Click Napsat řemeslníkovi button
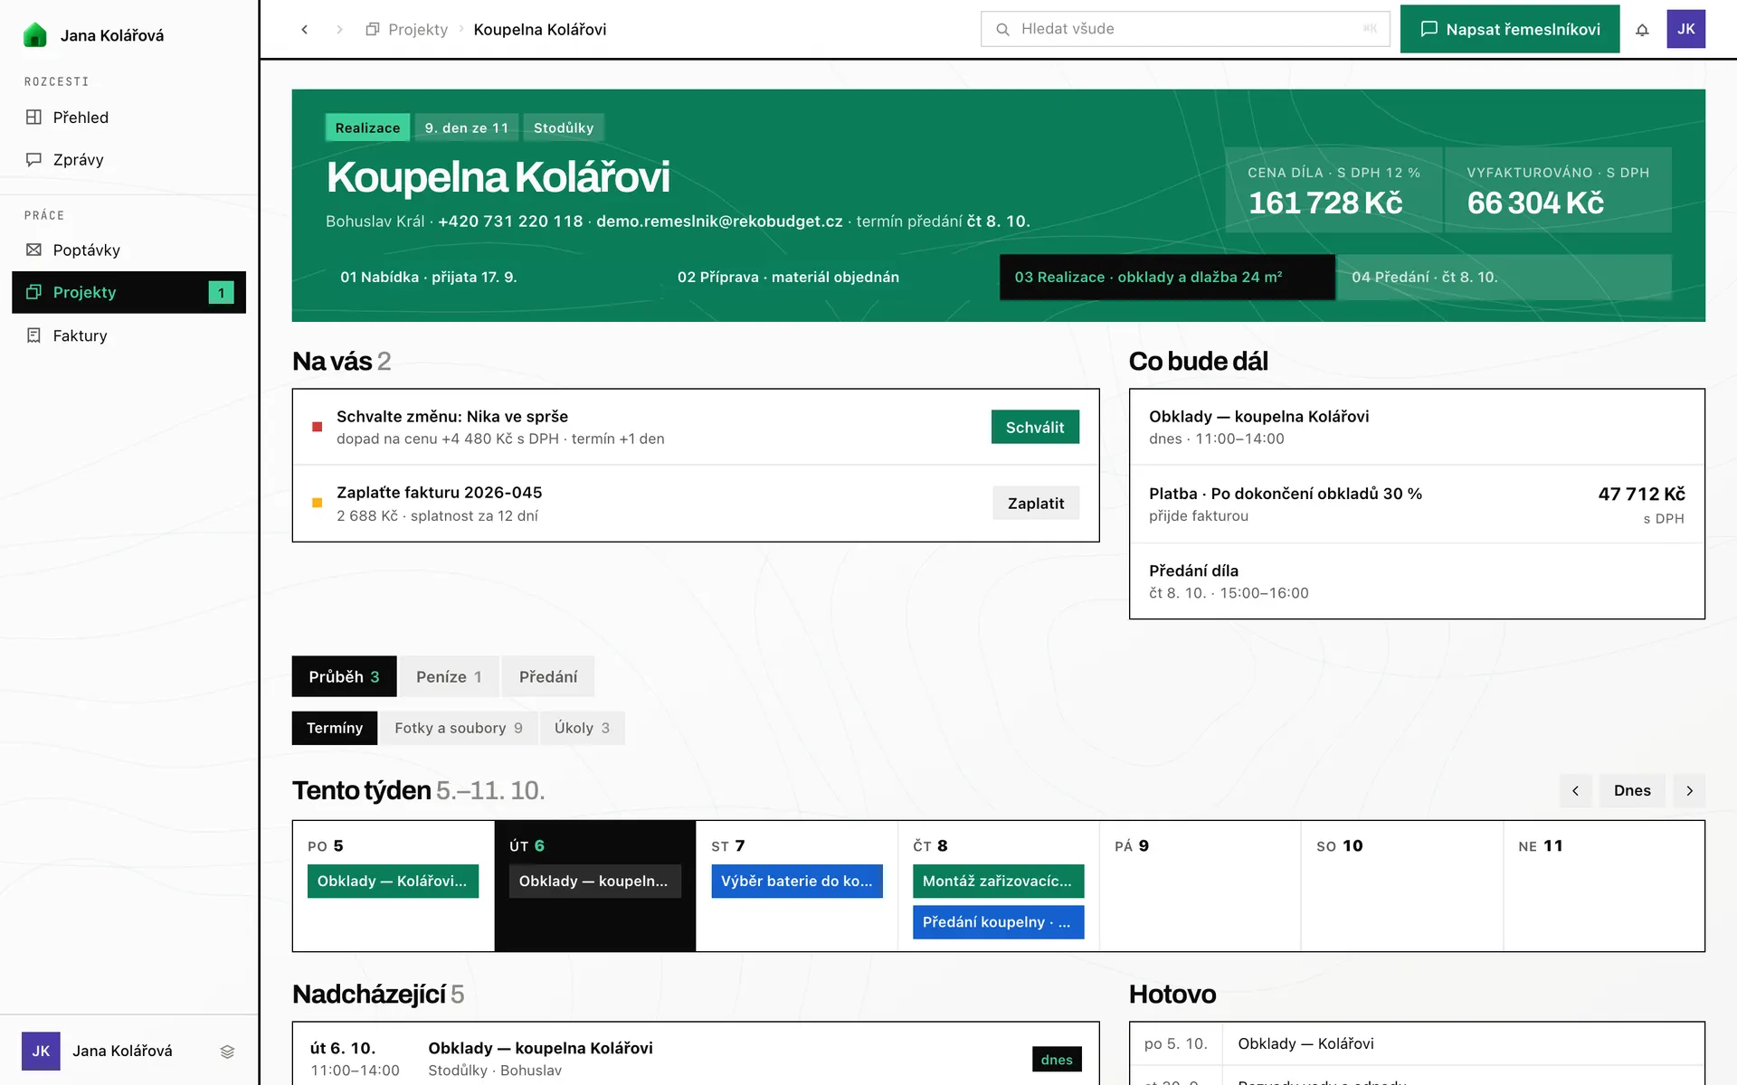Viewport: 1737px width, 1085px height. click(x=1510, y=29)
